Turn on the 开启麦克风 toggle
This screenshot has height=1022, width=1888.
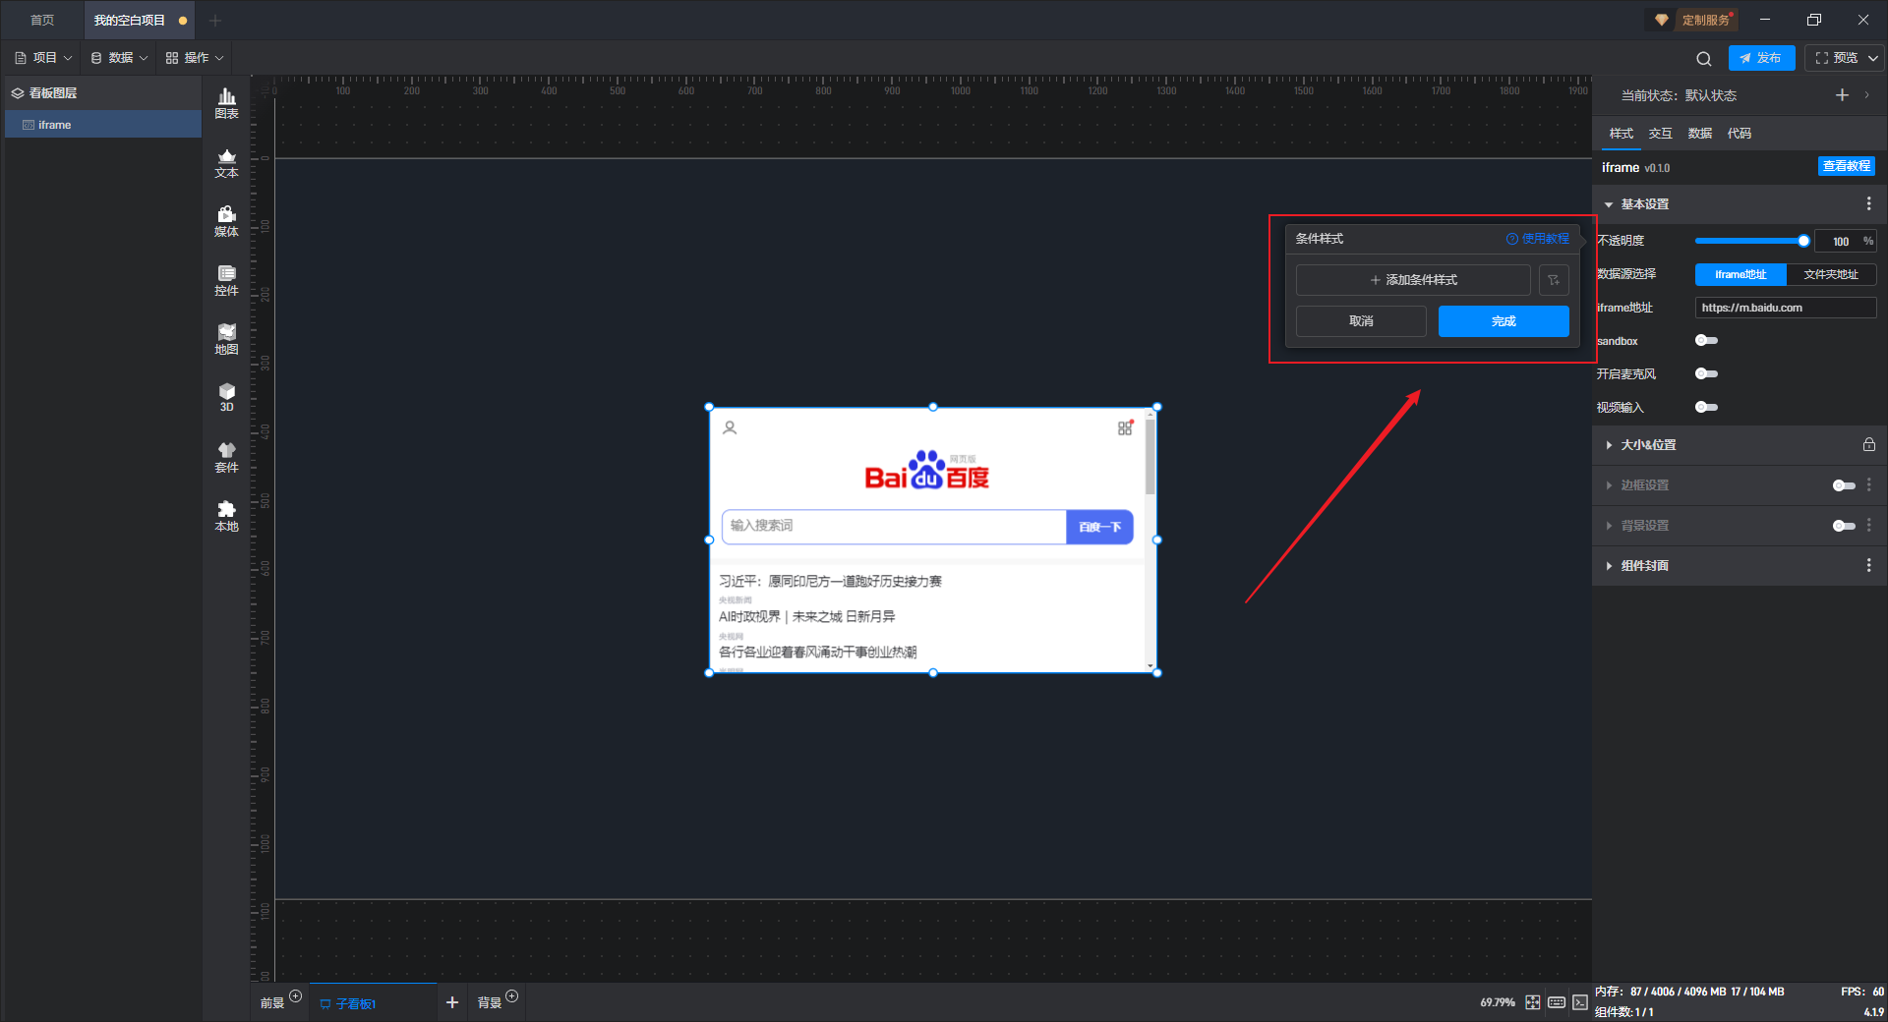pos(1706,373)
